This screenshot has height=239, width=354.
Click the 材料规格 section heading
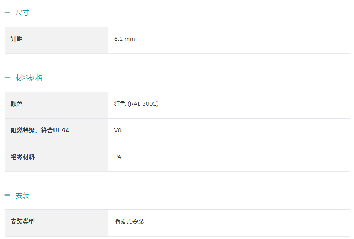[29, 78]
